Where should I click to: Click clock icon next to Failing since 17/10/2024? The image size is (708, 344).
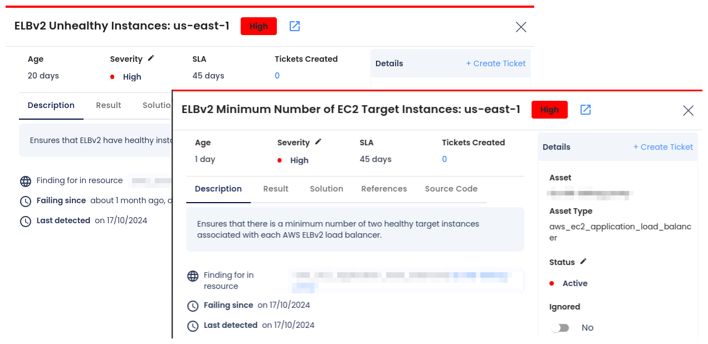point(193,306)
